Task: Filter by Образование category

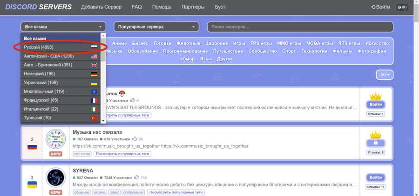Action: 143,51
